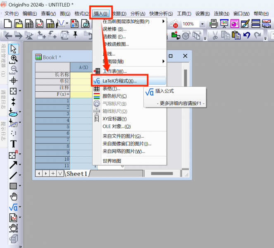Click the Undo arrow icon
Screen dimensions: 274x248
tap(247, 35)
